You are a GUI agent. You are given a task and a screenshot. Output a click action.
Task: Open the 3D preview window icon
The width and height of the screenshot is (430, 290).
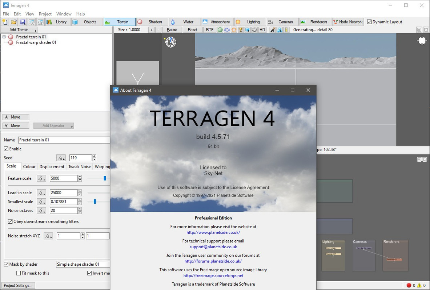coord(40,22)
